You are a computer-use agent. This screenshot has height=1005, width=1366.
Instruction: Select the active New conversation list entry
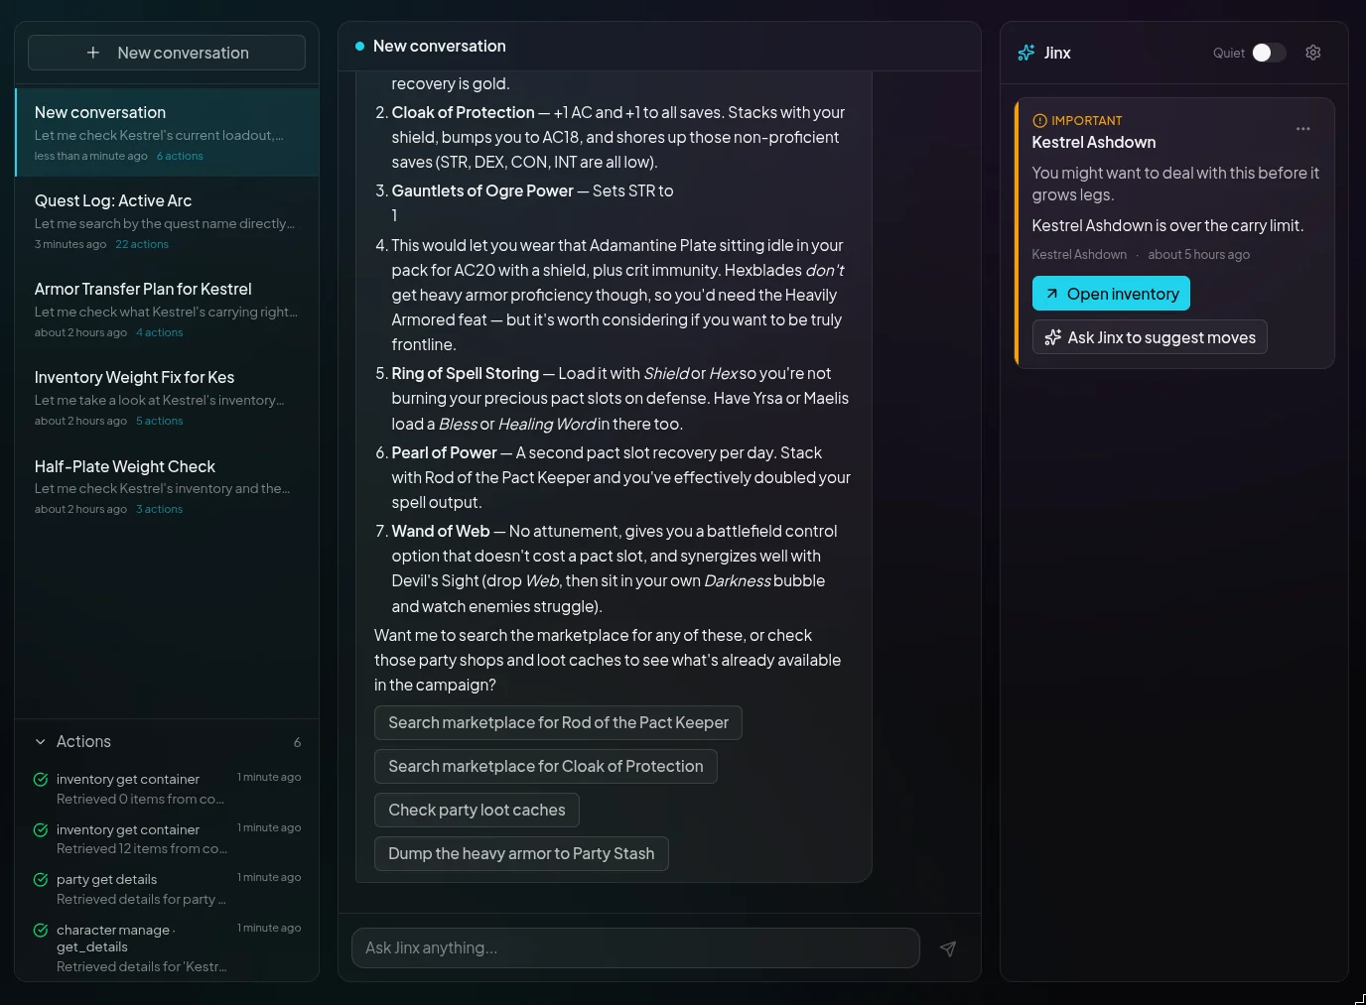[167, 133]
